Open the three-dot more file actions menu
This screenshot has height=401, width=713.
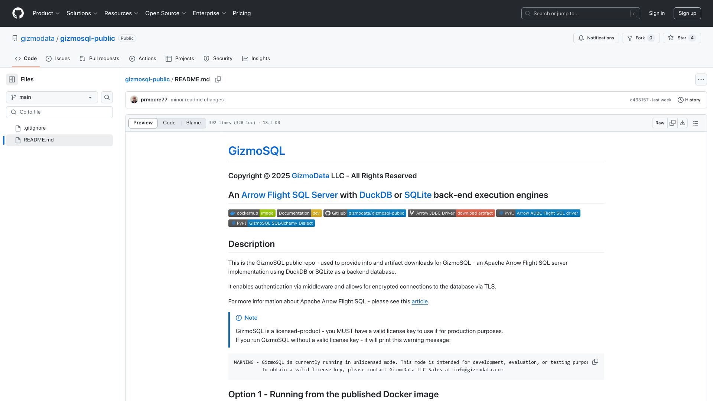701,79
